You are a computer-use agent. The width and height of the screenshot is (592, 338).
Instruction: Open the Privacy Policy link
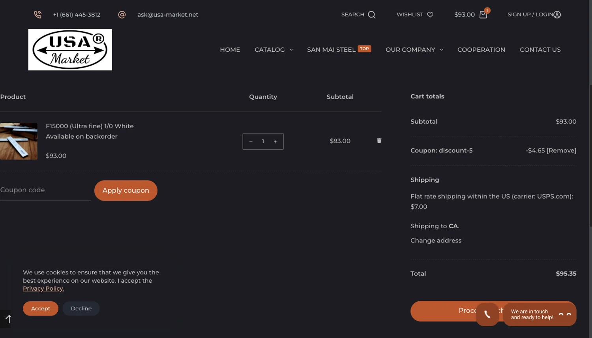coord(43,289)
